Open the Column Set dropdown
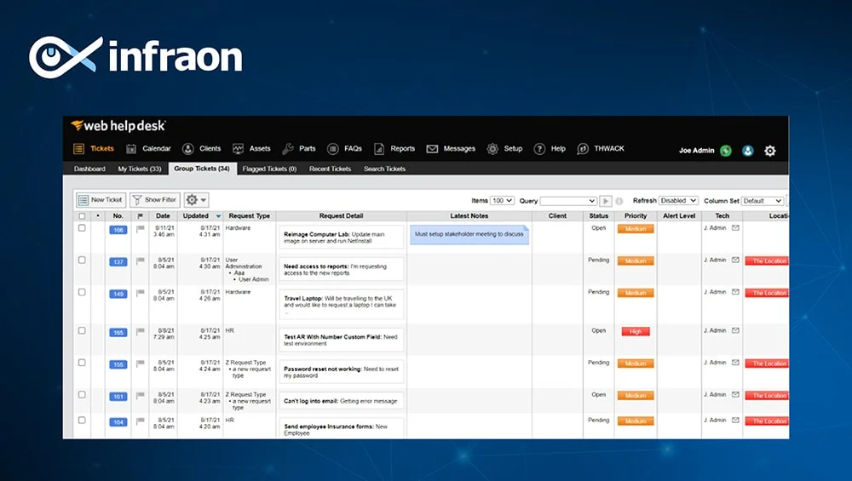This screenshot has width=852, height=481. point(763,201)
